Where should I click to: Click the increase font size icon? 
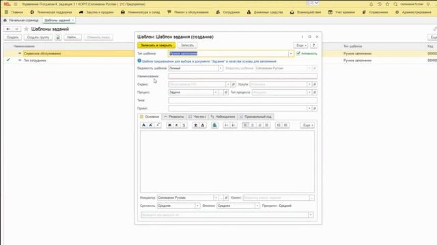coord(151,125)
